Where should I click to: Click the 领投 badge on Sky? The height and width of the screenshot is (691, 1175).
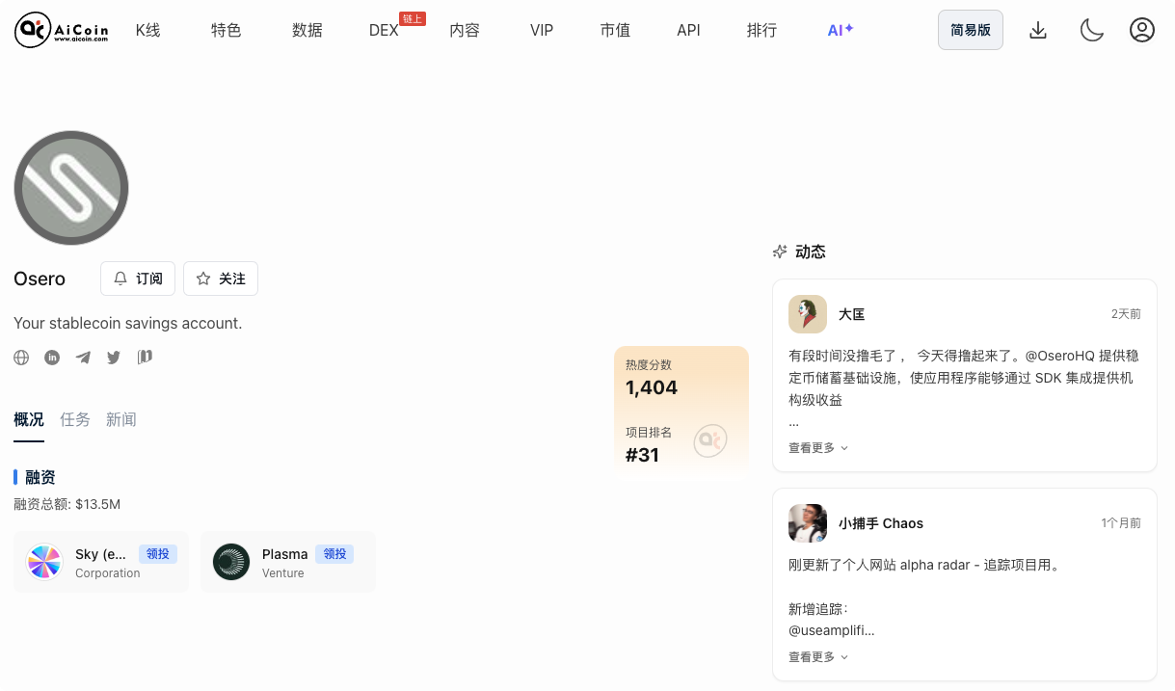point(156,554)
